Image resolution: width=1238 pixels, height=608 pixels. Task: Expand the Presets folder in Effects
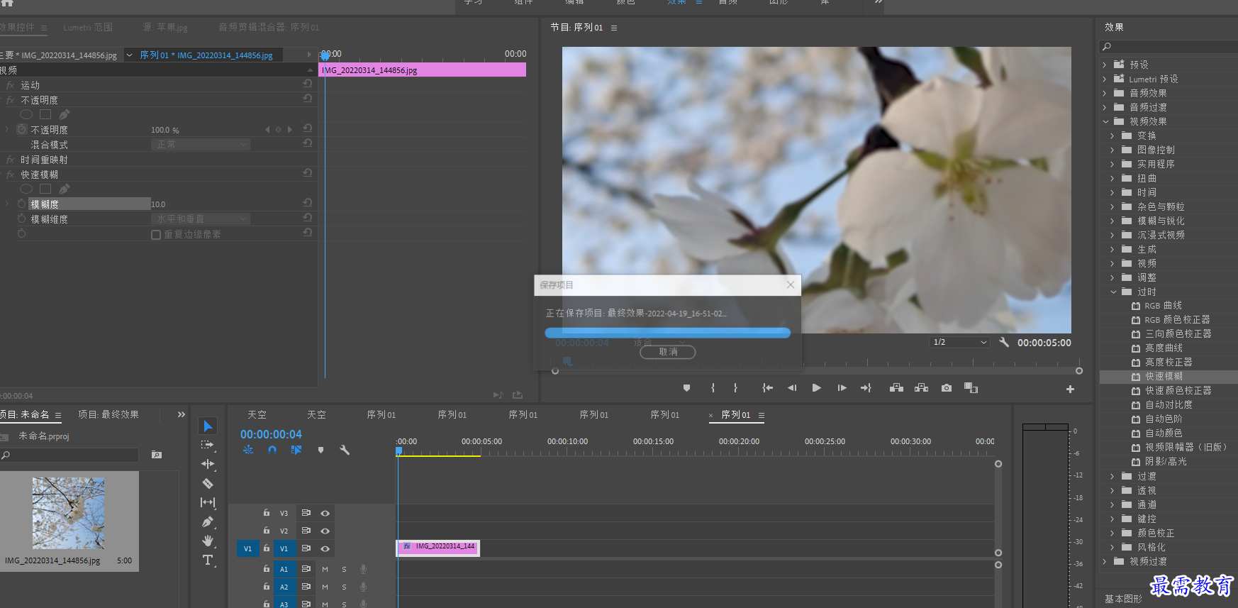[1105, 65]
